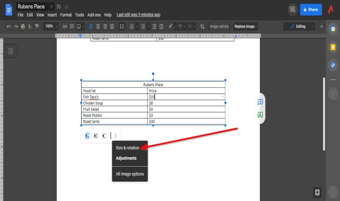
Task: Open the border color pen tool
Action: pyautogui.click(x=171, y=26)
